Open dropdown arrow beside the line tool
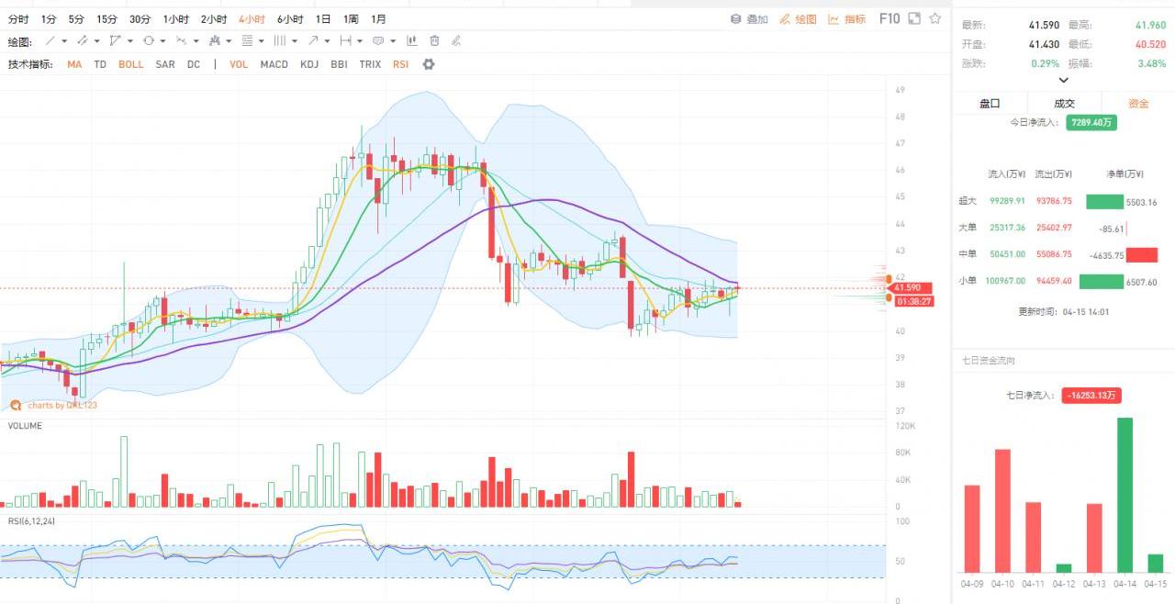The image size is (1175, 604). (64, 41)
